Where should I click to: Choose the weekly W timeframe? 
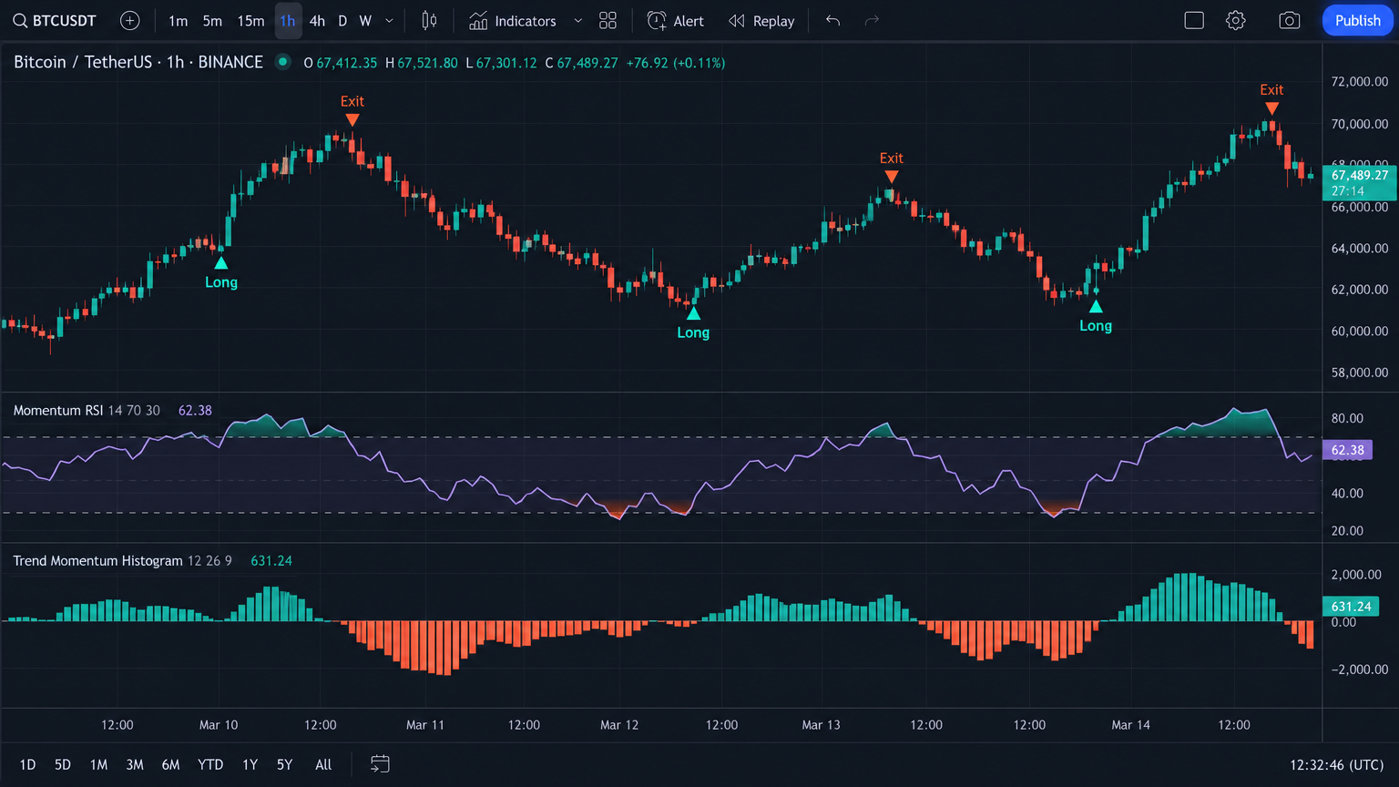click(365, 20)
